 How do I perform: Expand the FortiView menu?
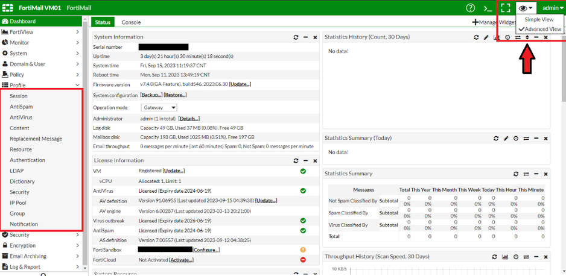(40, 32)
